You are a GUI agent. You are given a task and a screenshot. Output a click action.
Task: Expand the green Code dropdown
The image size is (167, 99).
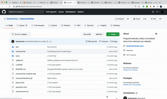click(113, 34)
